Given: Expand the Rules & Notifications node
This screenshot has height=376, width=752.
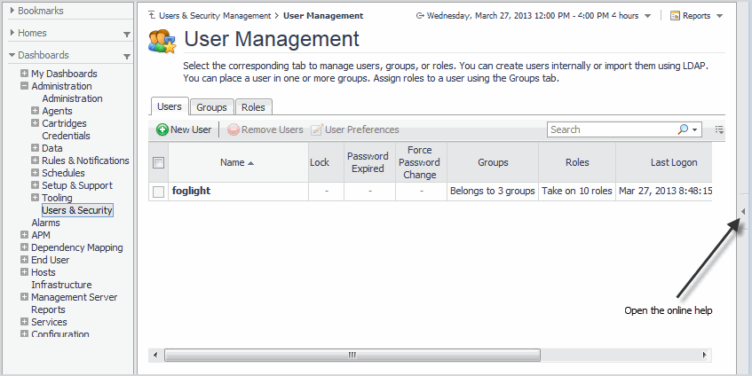Looking at the screenshot, I should 35,161.
